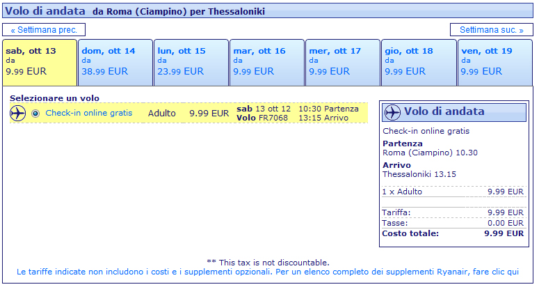
Task: Choose the lun, ott 15 date tab
Action: 191,62
